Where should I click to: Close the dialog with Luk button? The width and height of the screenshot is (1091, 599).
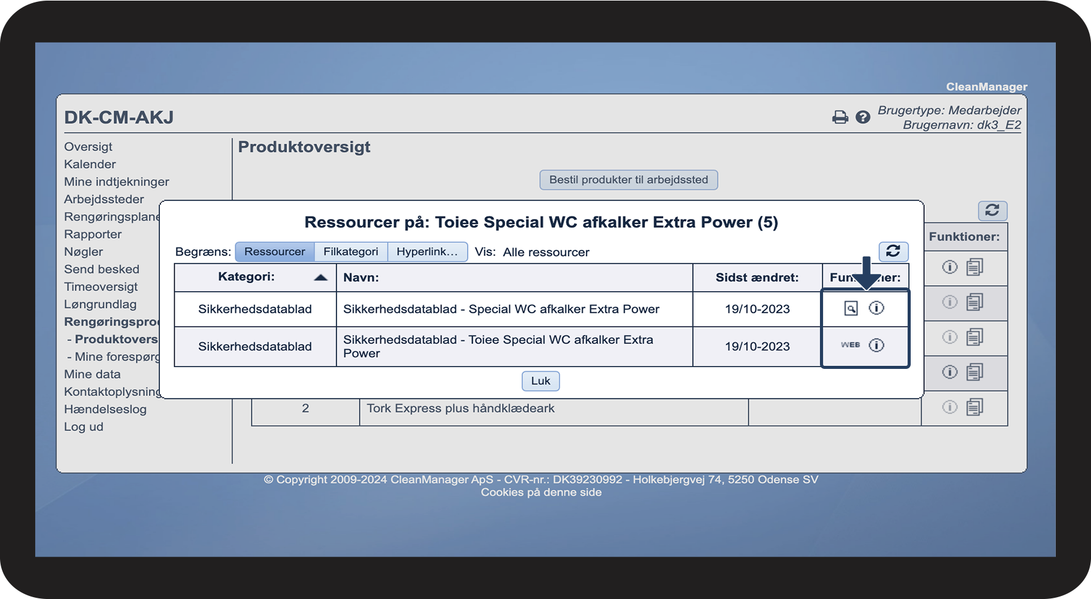click(x=541, y=381)
